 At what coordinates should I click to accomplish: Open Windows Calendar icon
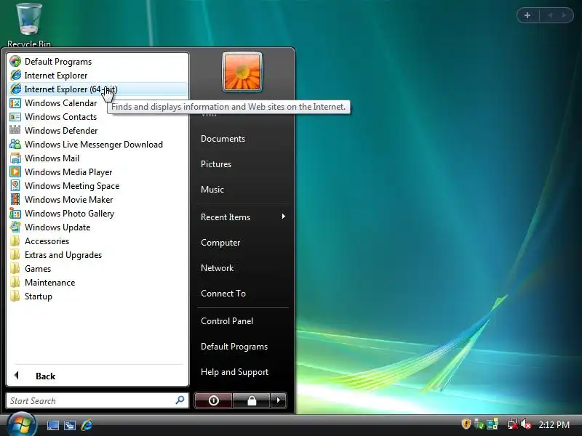click(x=15, y=102)
